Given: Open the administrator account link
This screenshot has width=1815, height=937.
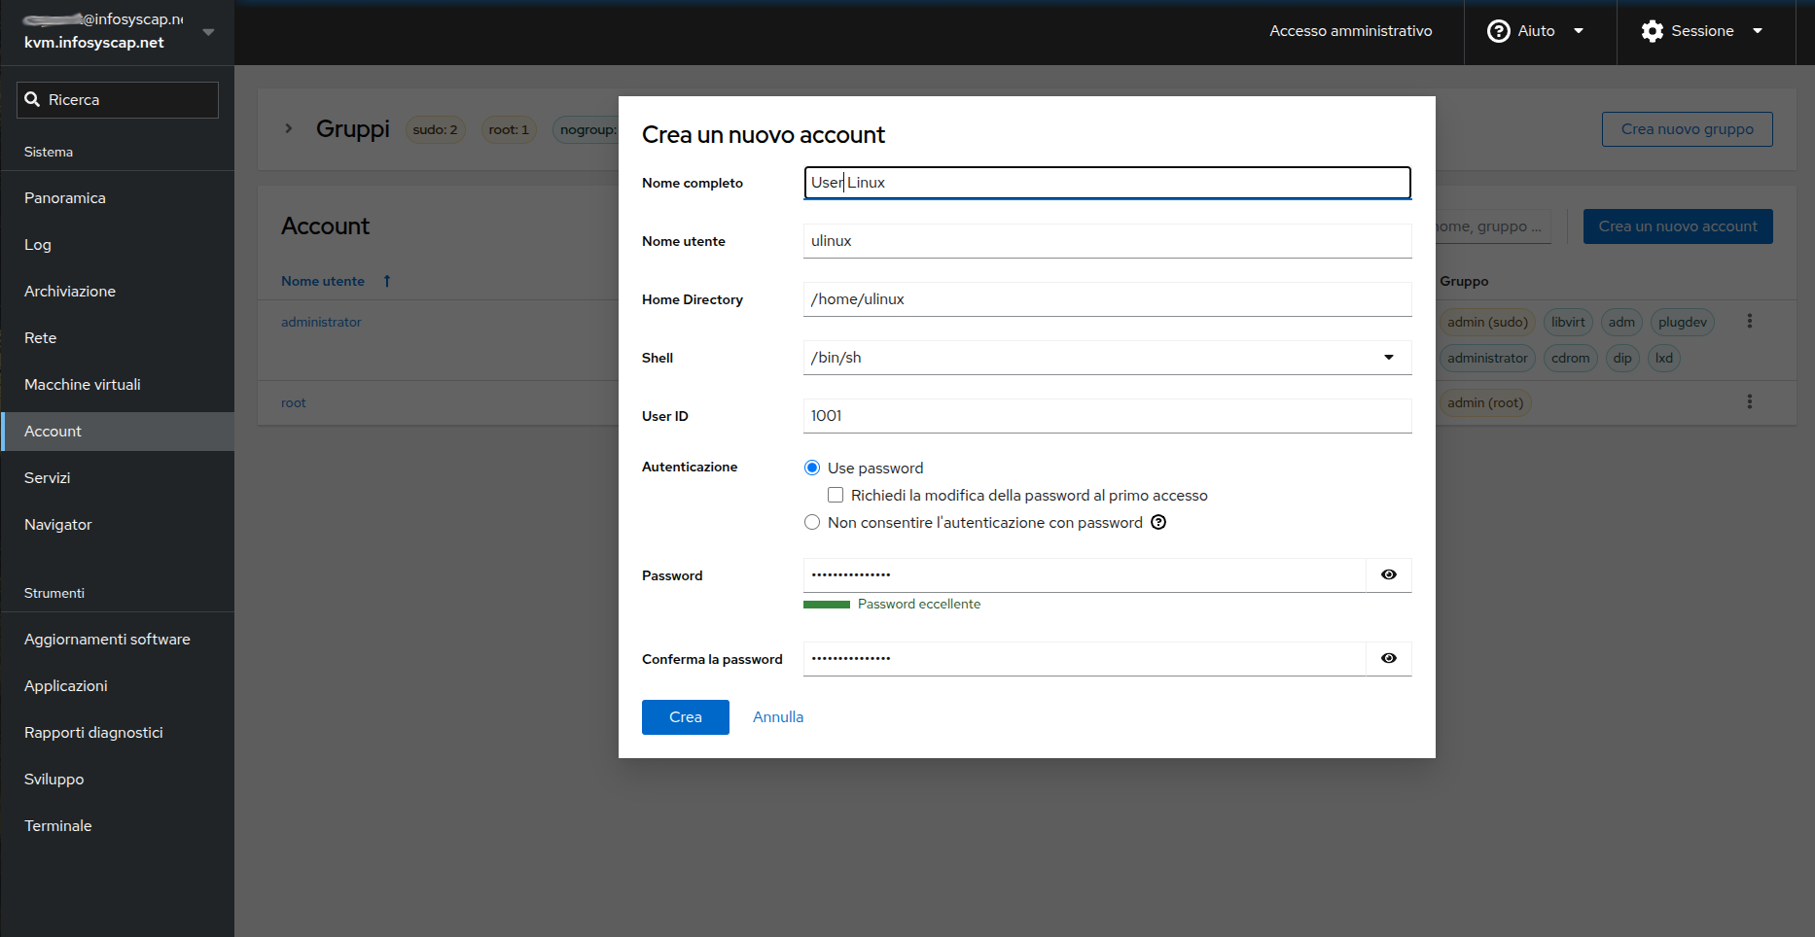Looking at the screenshot, I should pyautogui.click(x=321, y=322).
